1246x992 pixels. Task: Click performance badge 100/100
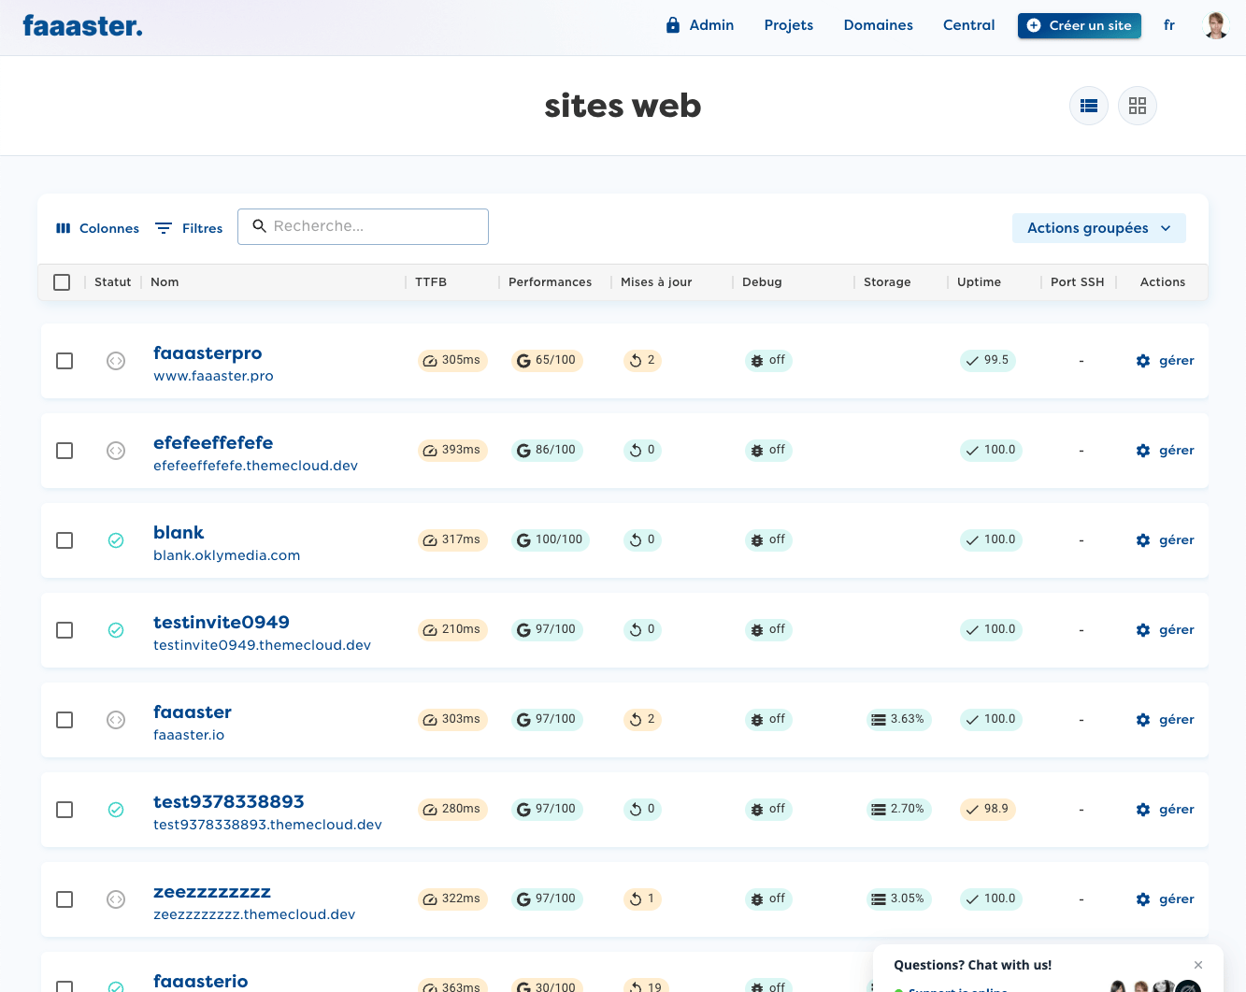(x=551, y=539)
